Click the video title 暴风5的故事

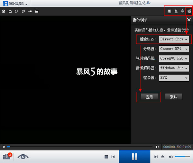[x=97, y=72]
